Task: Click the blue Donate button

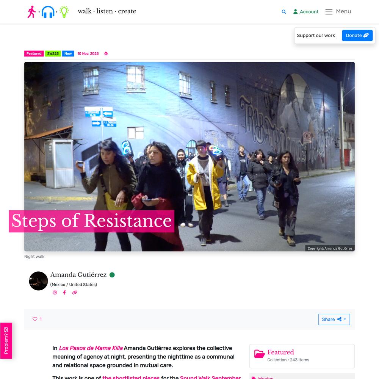Action: coord(357,36)
